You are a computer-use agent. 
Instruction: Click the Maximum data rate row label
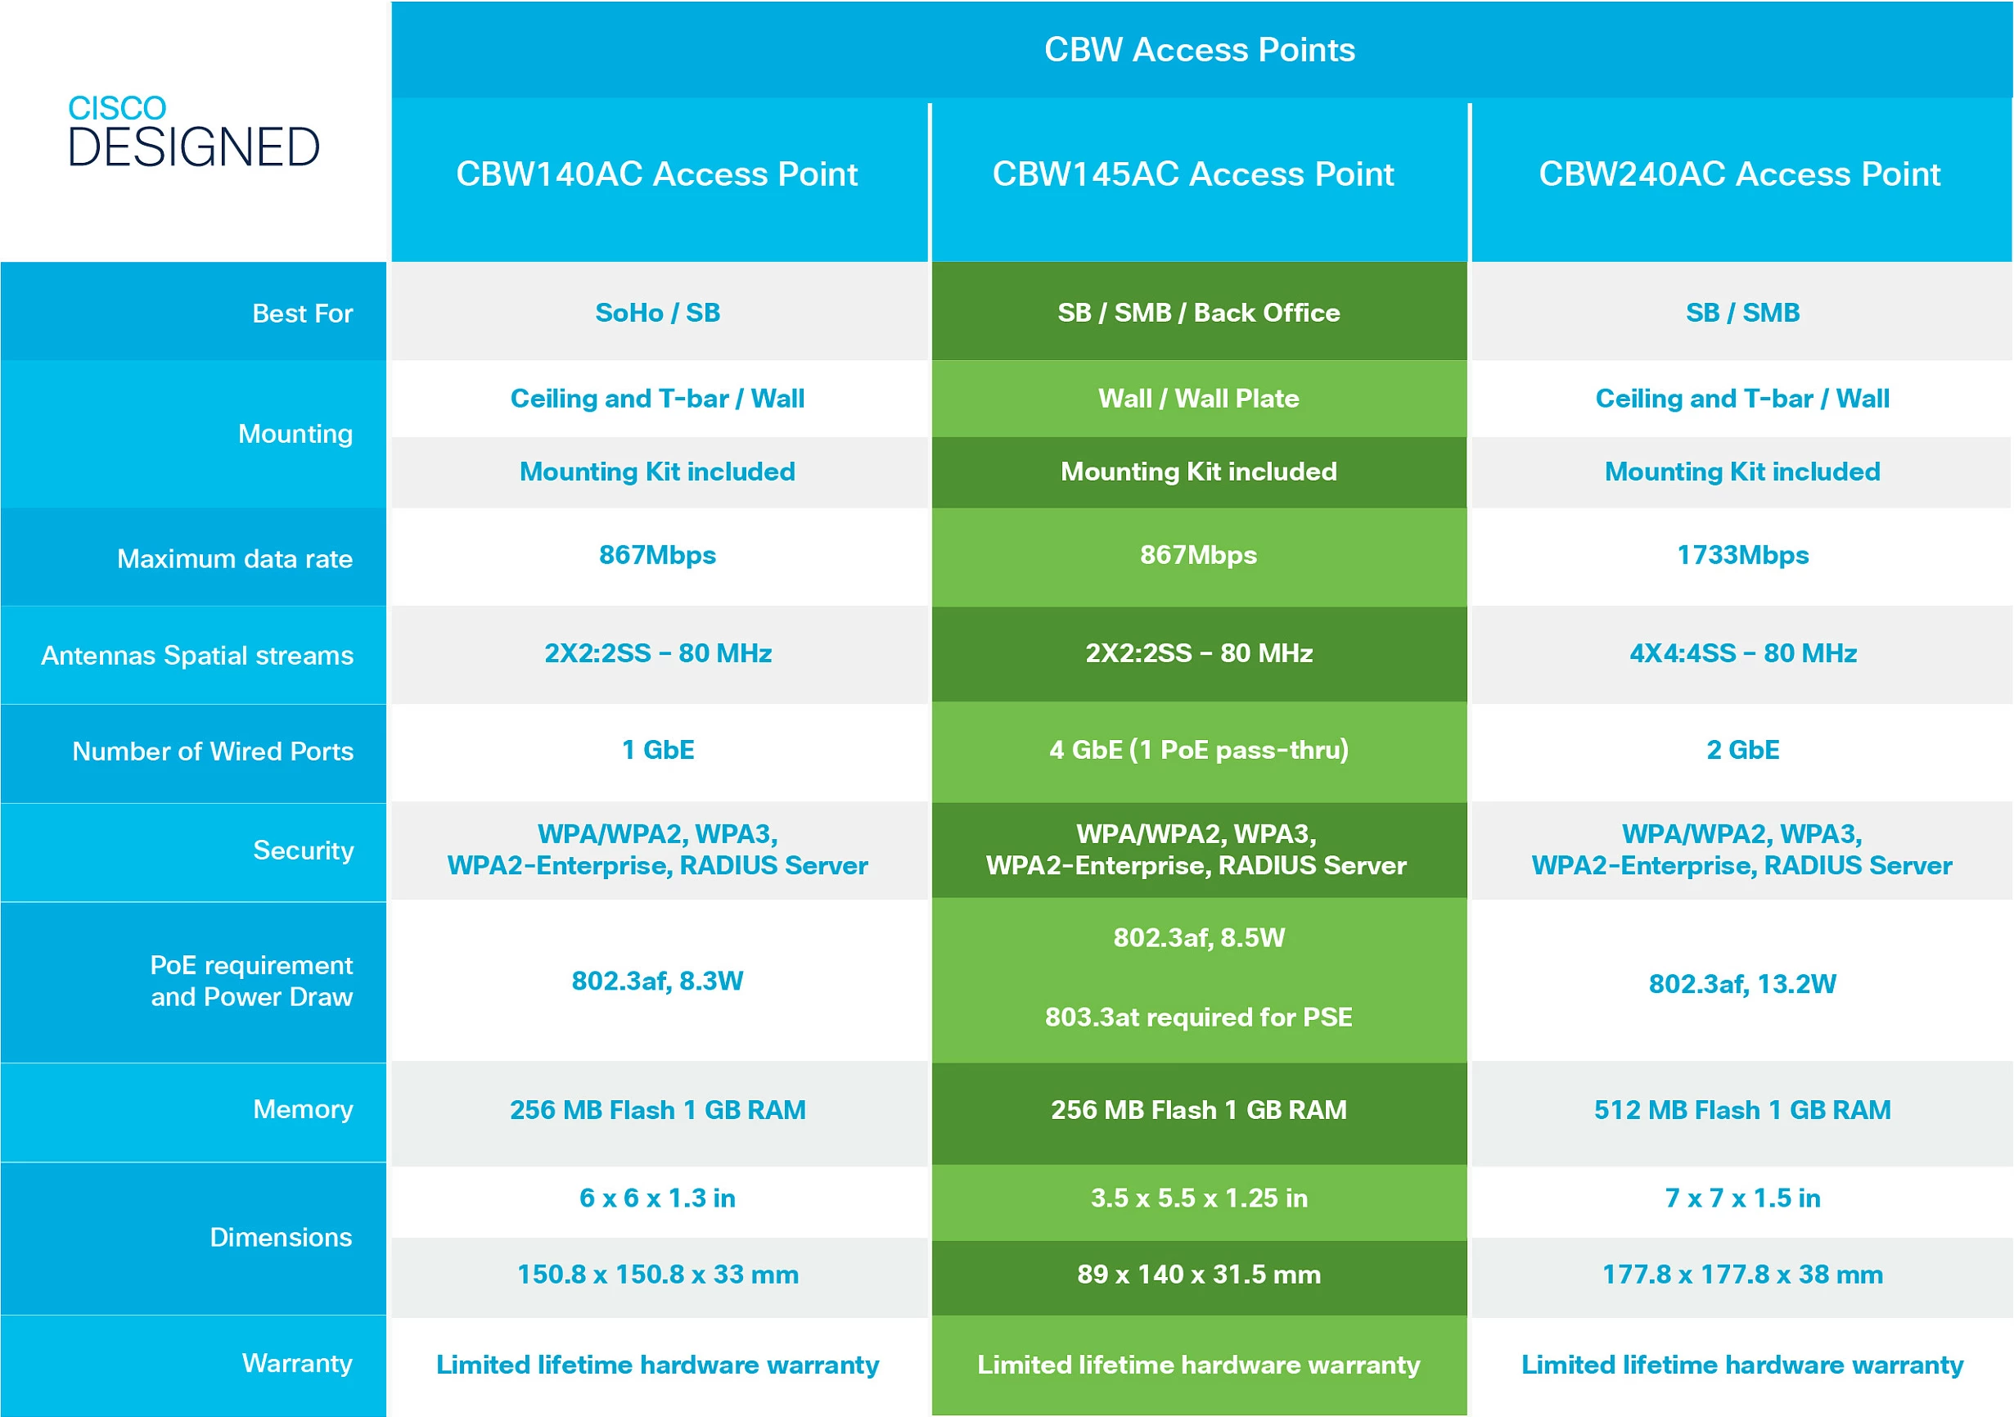coord(234,558)
